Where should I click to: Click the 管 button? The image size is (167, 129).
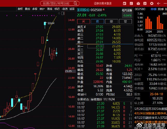125,21
